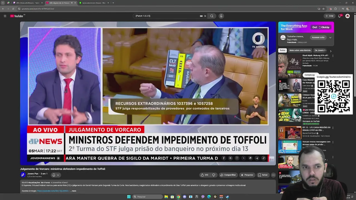Select Mais sobre esta história chip
The image size is (356, 200).
tap(300, 51)
